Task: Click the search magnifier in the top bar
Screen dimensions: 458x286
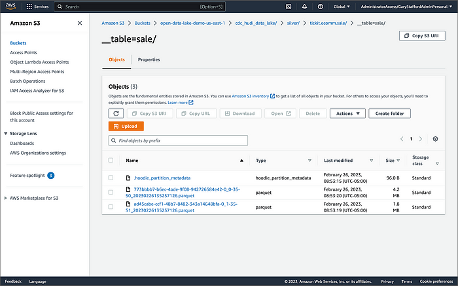Action: [x=60, y=7]
